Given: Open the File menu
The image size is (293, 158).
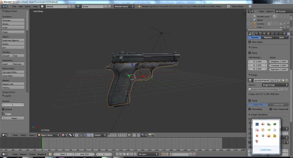Looking at the screenshot, I should pyautogui.click(x=14, y=6).
